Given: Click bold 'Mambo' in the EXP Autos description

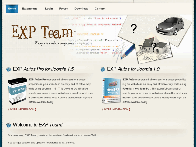Looking at the screenshot, I should pos(145,88).
